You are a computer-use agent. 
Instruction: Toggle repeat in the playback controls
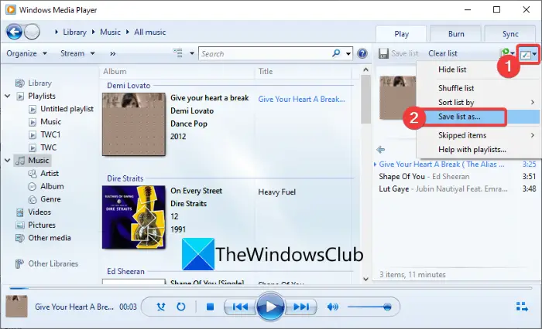pyautogui.click(x=180, y=307)
